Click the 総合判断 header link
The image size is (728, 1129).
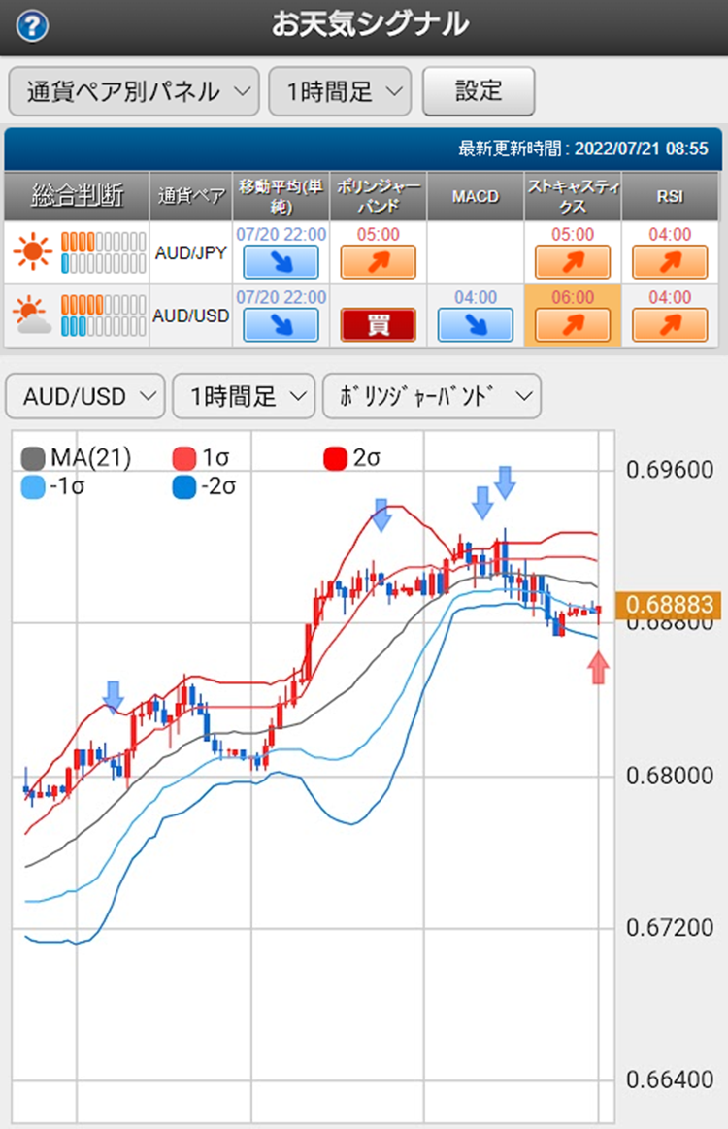tap(77, 195)
